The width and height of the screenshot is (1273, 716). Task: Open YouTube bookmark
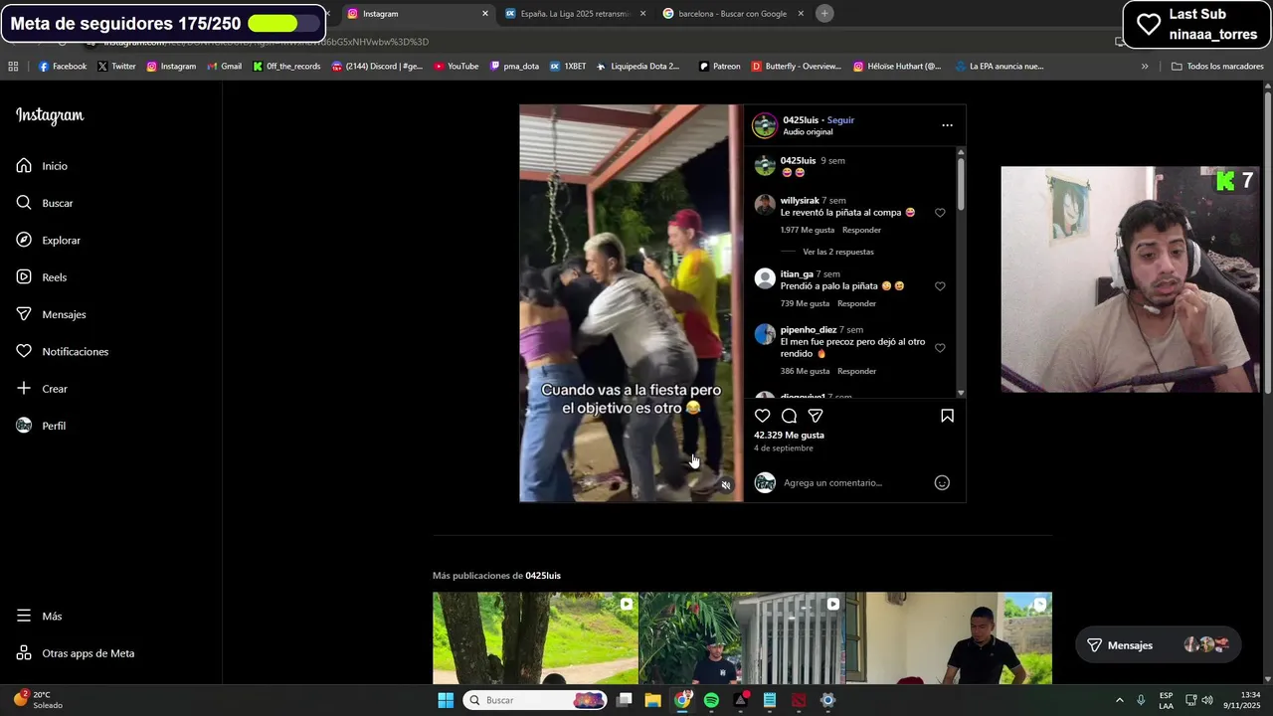tap(456, 67)
